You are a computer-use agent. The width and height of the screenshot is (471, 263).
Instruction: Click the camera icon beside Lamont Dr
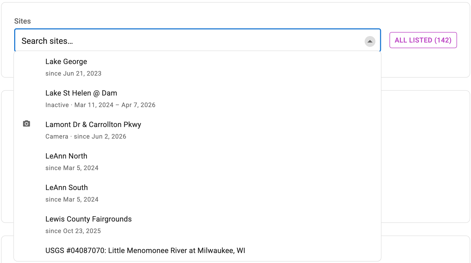(x=27, y=124)
